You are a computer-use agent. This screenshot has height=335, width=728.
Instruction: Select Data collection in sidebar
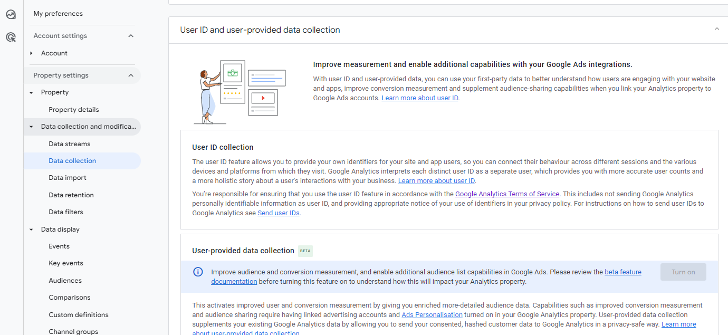tap(82, 161)
